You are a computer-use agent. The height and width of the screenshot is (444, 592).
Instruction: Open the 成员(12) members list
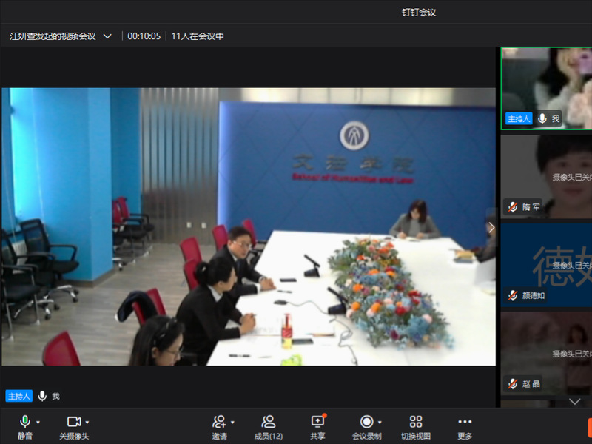coord(268,421)
